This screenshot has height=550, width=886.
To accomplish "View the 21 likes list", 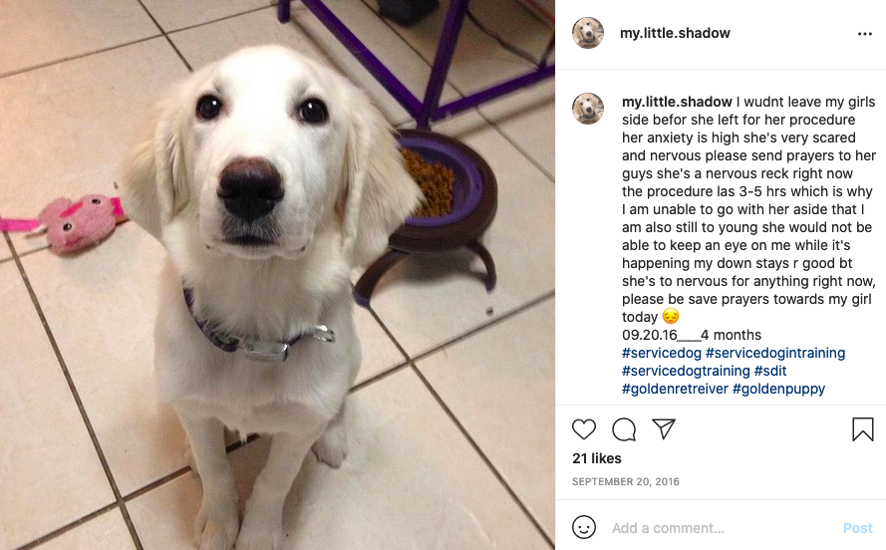I will (x=597, y=458).
